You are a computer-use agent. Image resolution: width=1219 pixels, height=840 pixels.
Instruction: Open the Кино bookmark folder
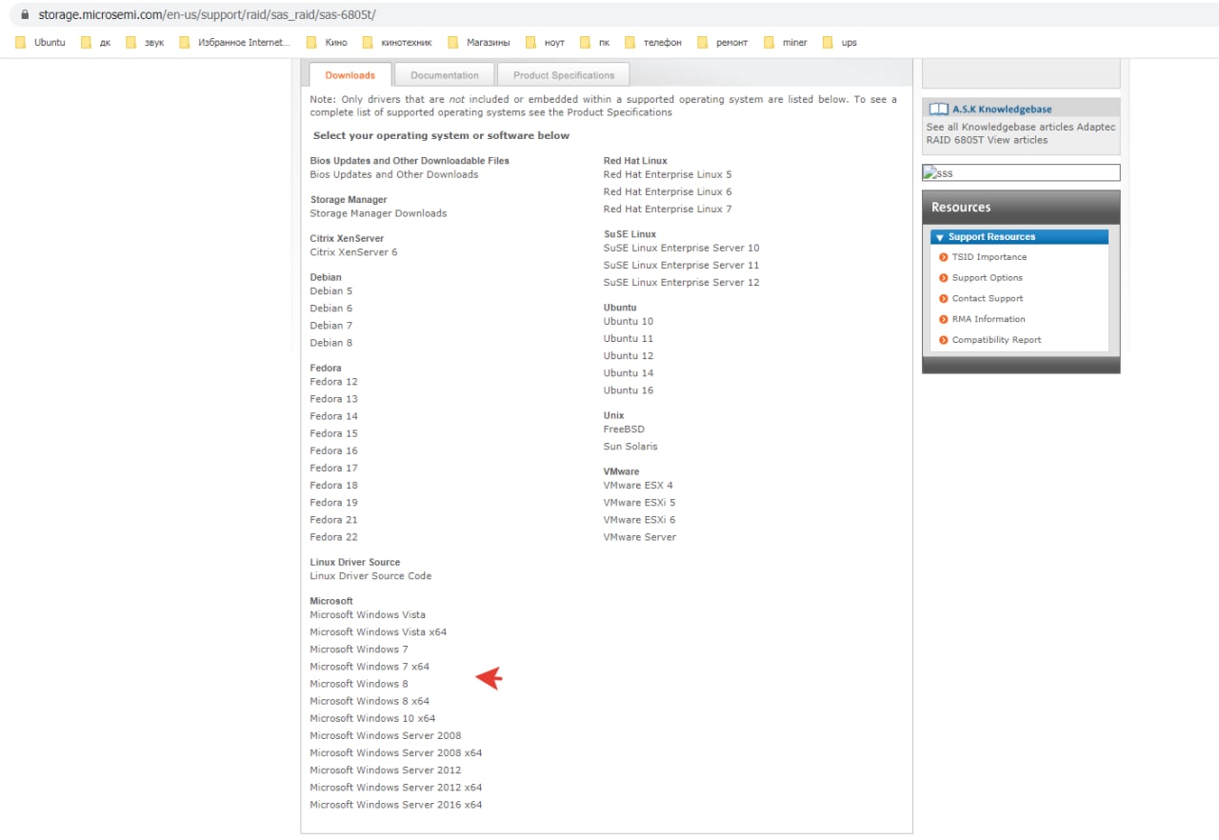click(327, 42)
